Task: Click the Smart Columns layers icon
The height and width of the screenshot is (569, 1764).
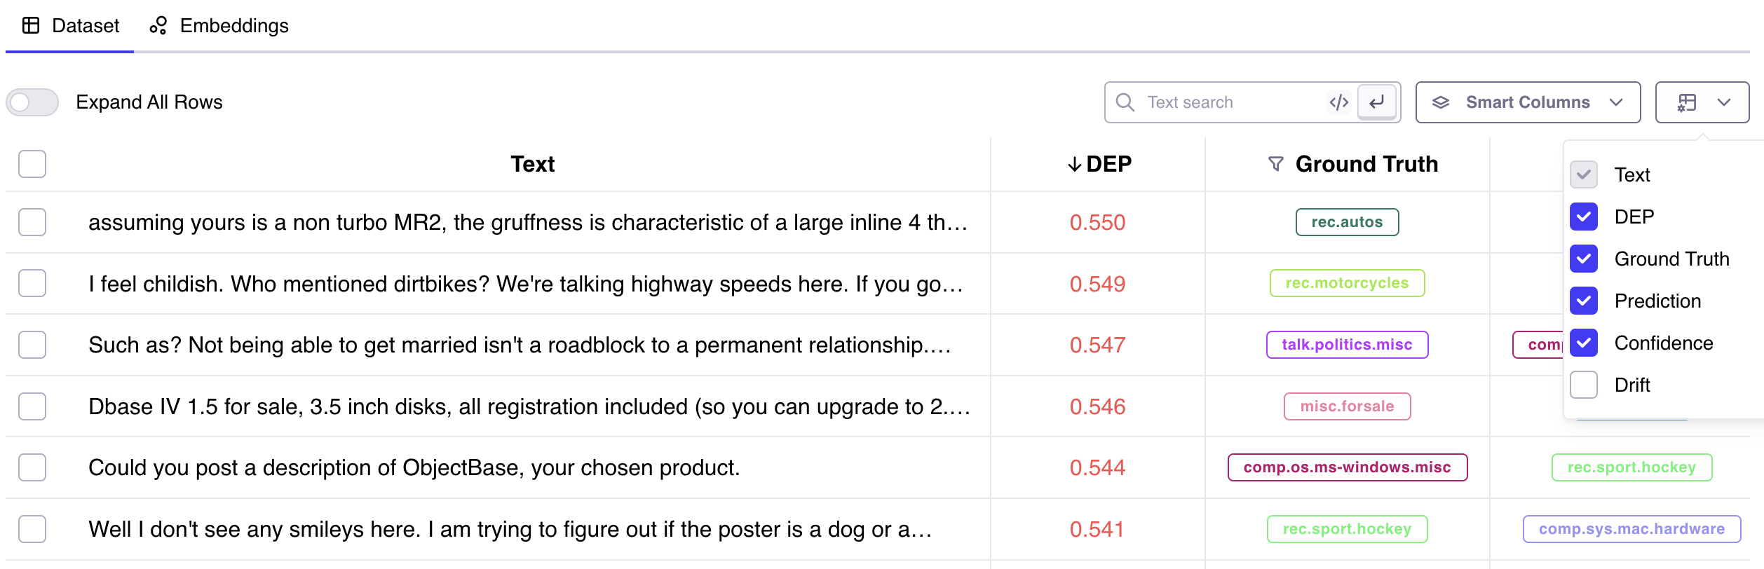Action: tap(1441, 102)
